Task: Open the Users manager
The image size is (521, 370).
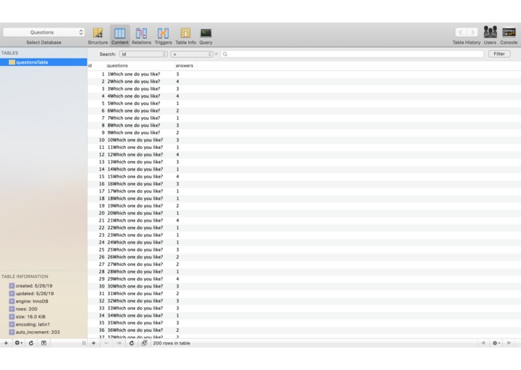Action: coord(490,36)
